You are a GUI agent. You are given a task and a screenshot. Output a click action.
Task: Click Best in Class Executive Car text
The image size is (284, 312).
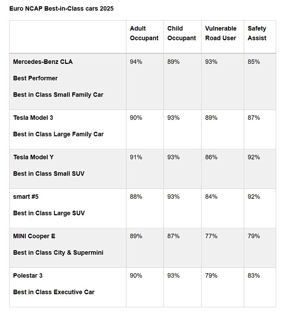(54, 292)
